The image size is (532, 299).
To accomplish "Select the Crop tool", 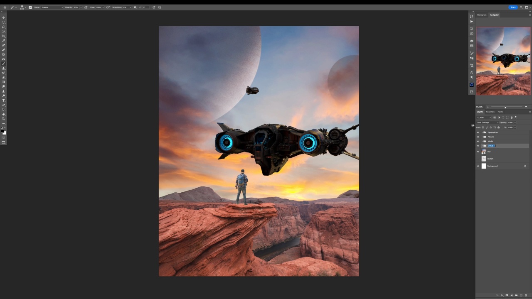I will 4,36.
